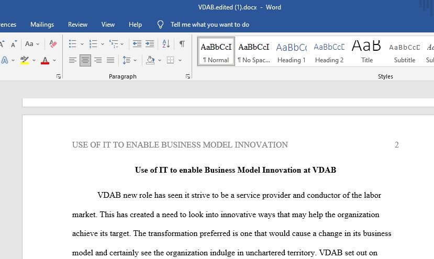Open the Mailings tab
Viewport: 434px width, 259px height.
tap(42, 25)
